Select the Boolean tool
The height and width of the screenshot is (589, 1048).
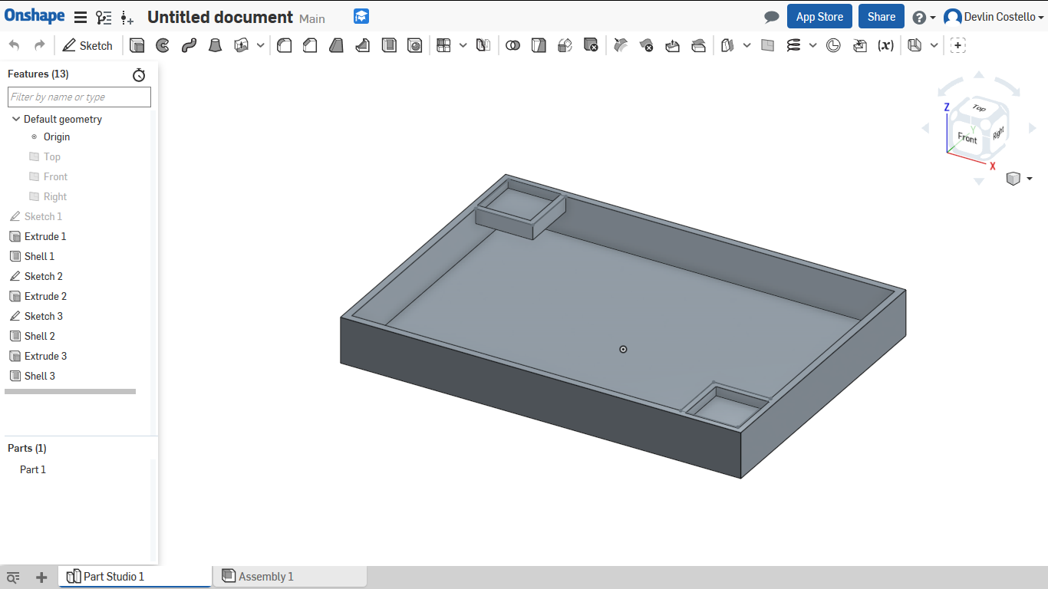tap(513, 46)
